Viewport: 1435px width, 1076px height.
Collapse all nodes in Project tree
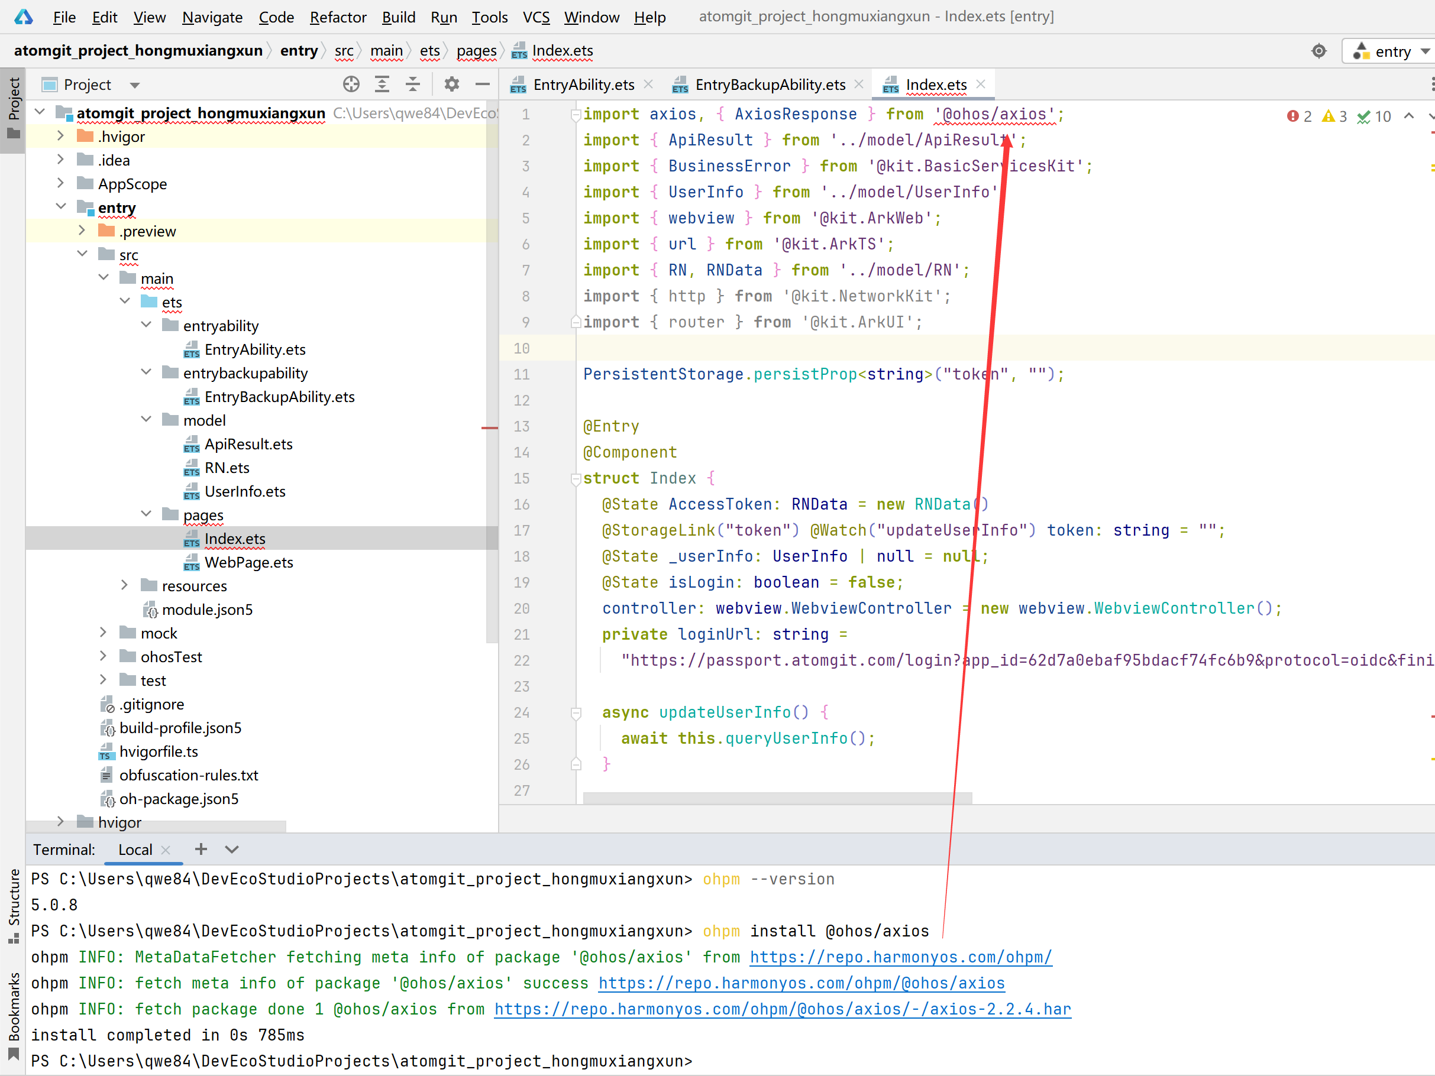(413, 85)
